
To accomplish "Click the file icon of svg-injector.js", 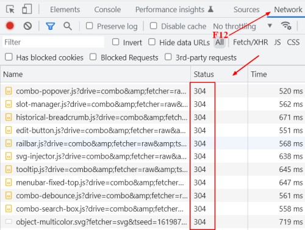I will pos(9,156).
